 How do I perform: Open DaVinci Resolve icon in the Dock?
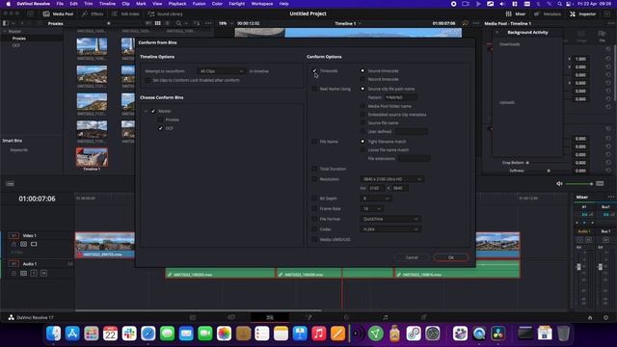pos(498,334)
